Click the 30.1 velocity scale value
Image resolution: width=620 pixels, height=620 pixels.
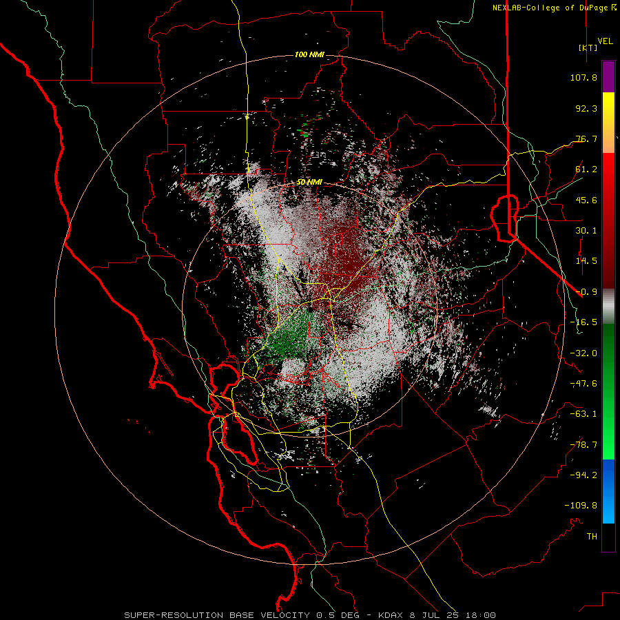[586, 231]
